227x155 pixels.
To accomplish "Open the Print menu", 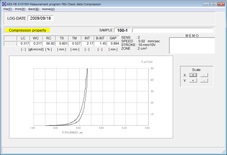I will tap(20, 9).
